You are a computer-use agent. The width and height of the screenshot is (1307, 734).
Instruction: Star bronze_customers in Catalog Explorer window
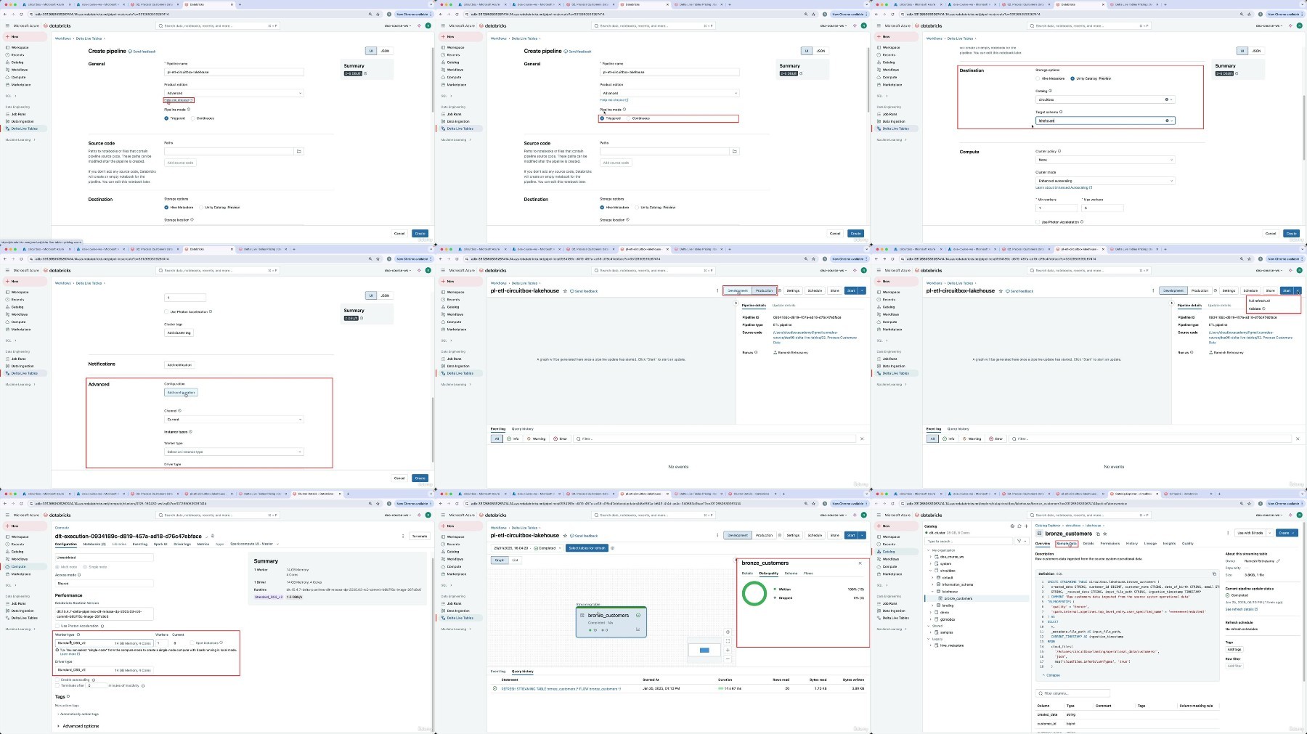click(x=1104, y=534)
